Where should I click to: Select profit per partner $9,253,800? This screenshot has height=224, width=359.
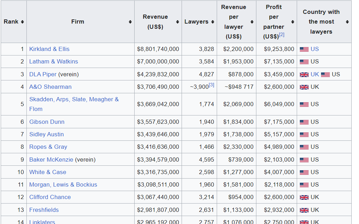pyautogui.click(x=279, y=49)
